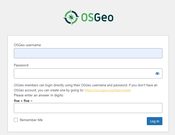Click the 'Password' field label
175x135 pixels.
pyautogui.click(x=21, y=65)
